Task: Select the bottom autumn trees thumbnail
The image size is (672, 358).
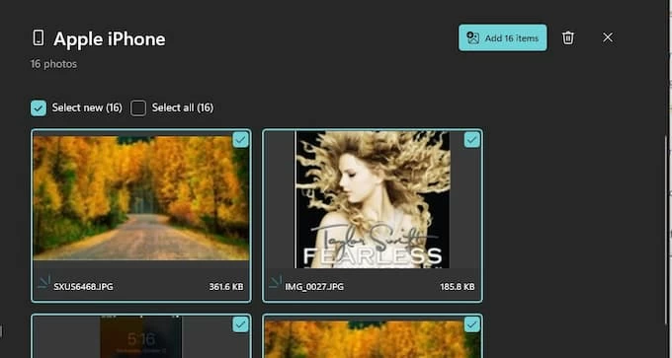Action: click(x=372, y=339)
